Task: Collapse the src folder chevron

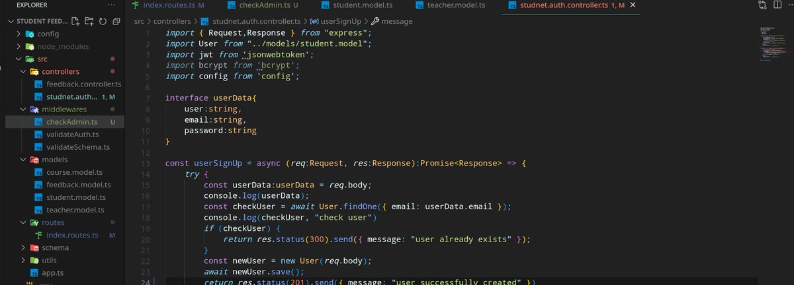Action: 17,59
